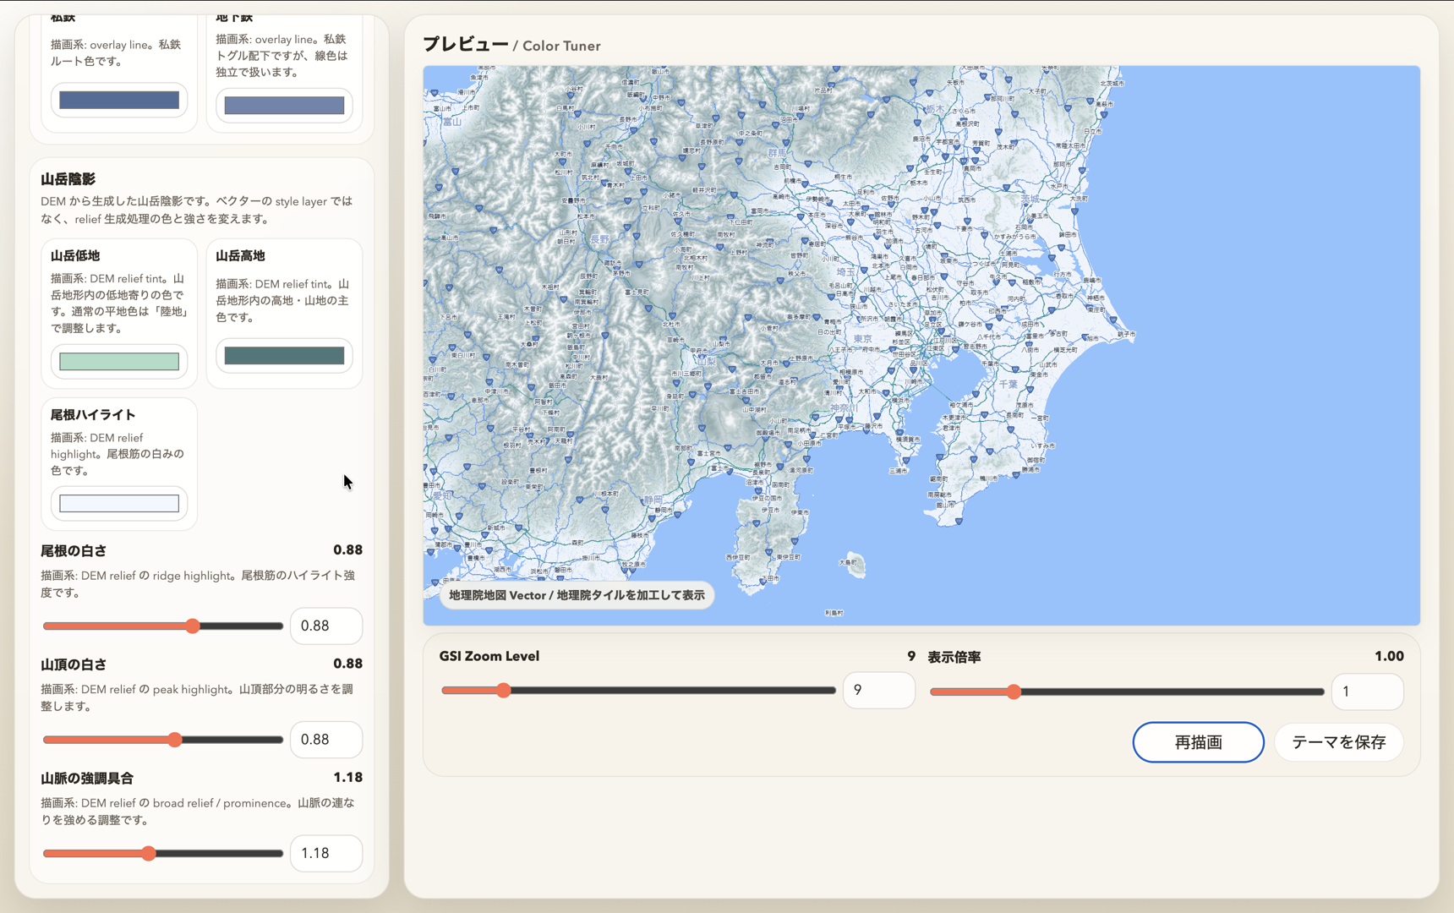Select the 山脈の強調具合 1.18 input box
Viewport: 1454px width, 913px height.
325,854
